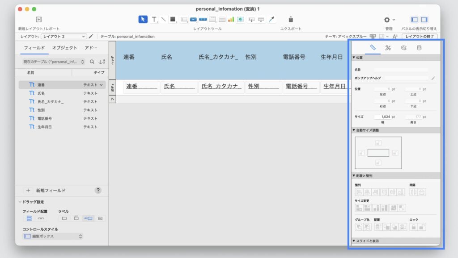458x258 pixels.
Task: Toggle the left panel visibility
Action: [415, 20]
